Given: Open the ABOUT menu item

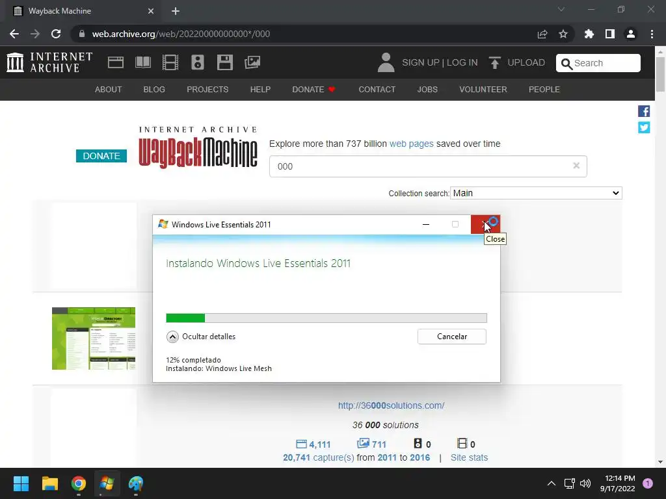Looking at the screenshot, I should (109, 90).
